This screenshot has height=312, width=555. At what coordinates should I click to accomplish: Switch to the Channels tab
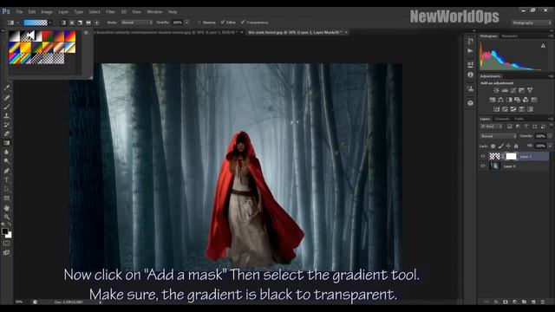501,119
